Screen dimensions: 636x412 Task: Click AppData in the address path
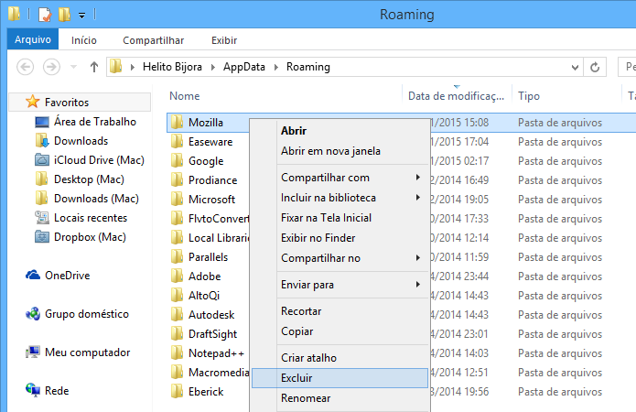244,67
